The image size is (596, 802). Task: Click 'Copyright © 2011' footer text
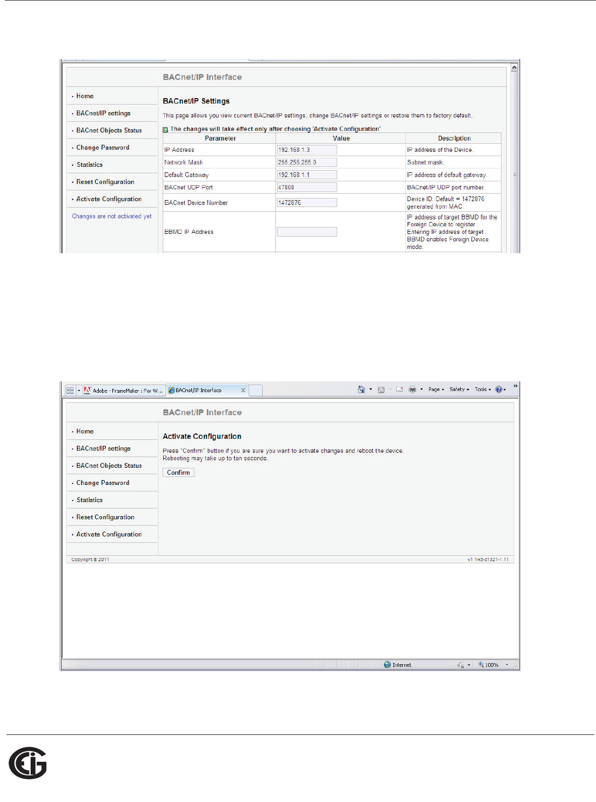(x=90, y=560)
